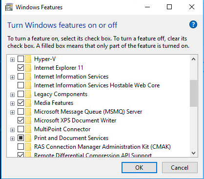The height and width of the screenshot is (179, 204).
Task: Toggle the Print and Document Services checkbox
Action: click(x=20, y=138)
